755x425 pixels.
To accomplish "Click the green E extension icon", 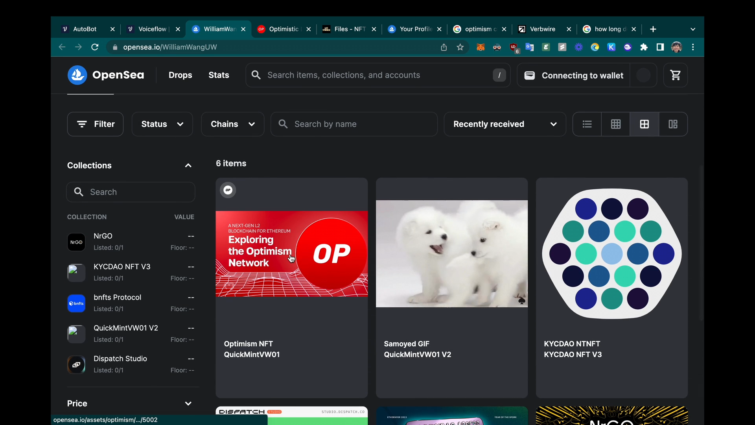I will [x=546, y=47].
